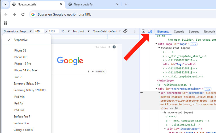The image size is (216, 133).
Task: Click the voice search microphone icon
Action: pos(89,71)
